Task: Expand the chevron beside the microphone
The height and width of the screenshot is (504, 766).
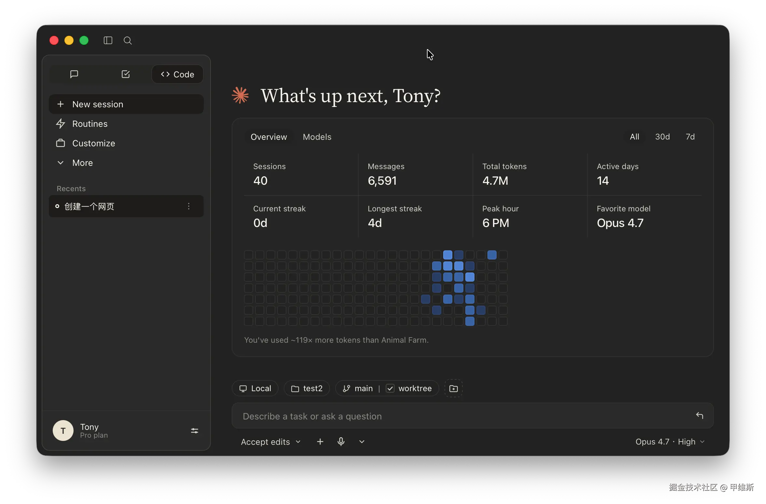Action: 362,442
